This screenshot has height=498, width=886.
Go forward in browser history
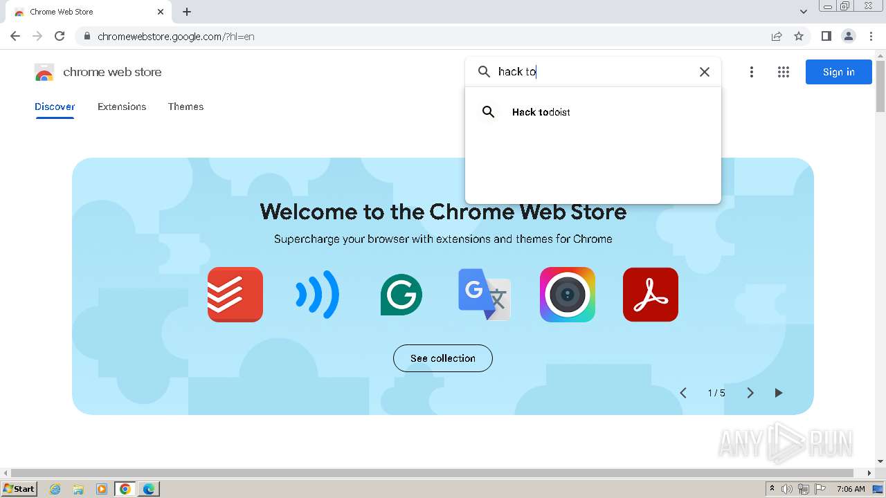pyautogui.click(x=37, y=36)
